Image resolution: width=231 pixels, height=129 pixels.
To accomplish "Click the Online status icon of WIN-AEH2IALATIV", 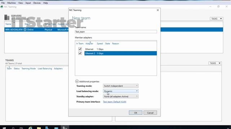I will 25,29.
